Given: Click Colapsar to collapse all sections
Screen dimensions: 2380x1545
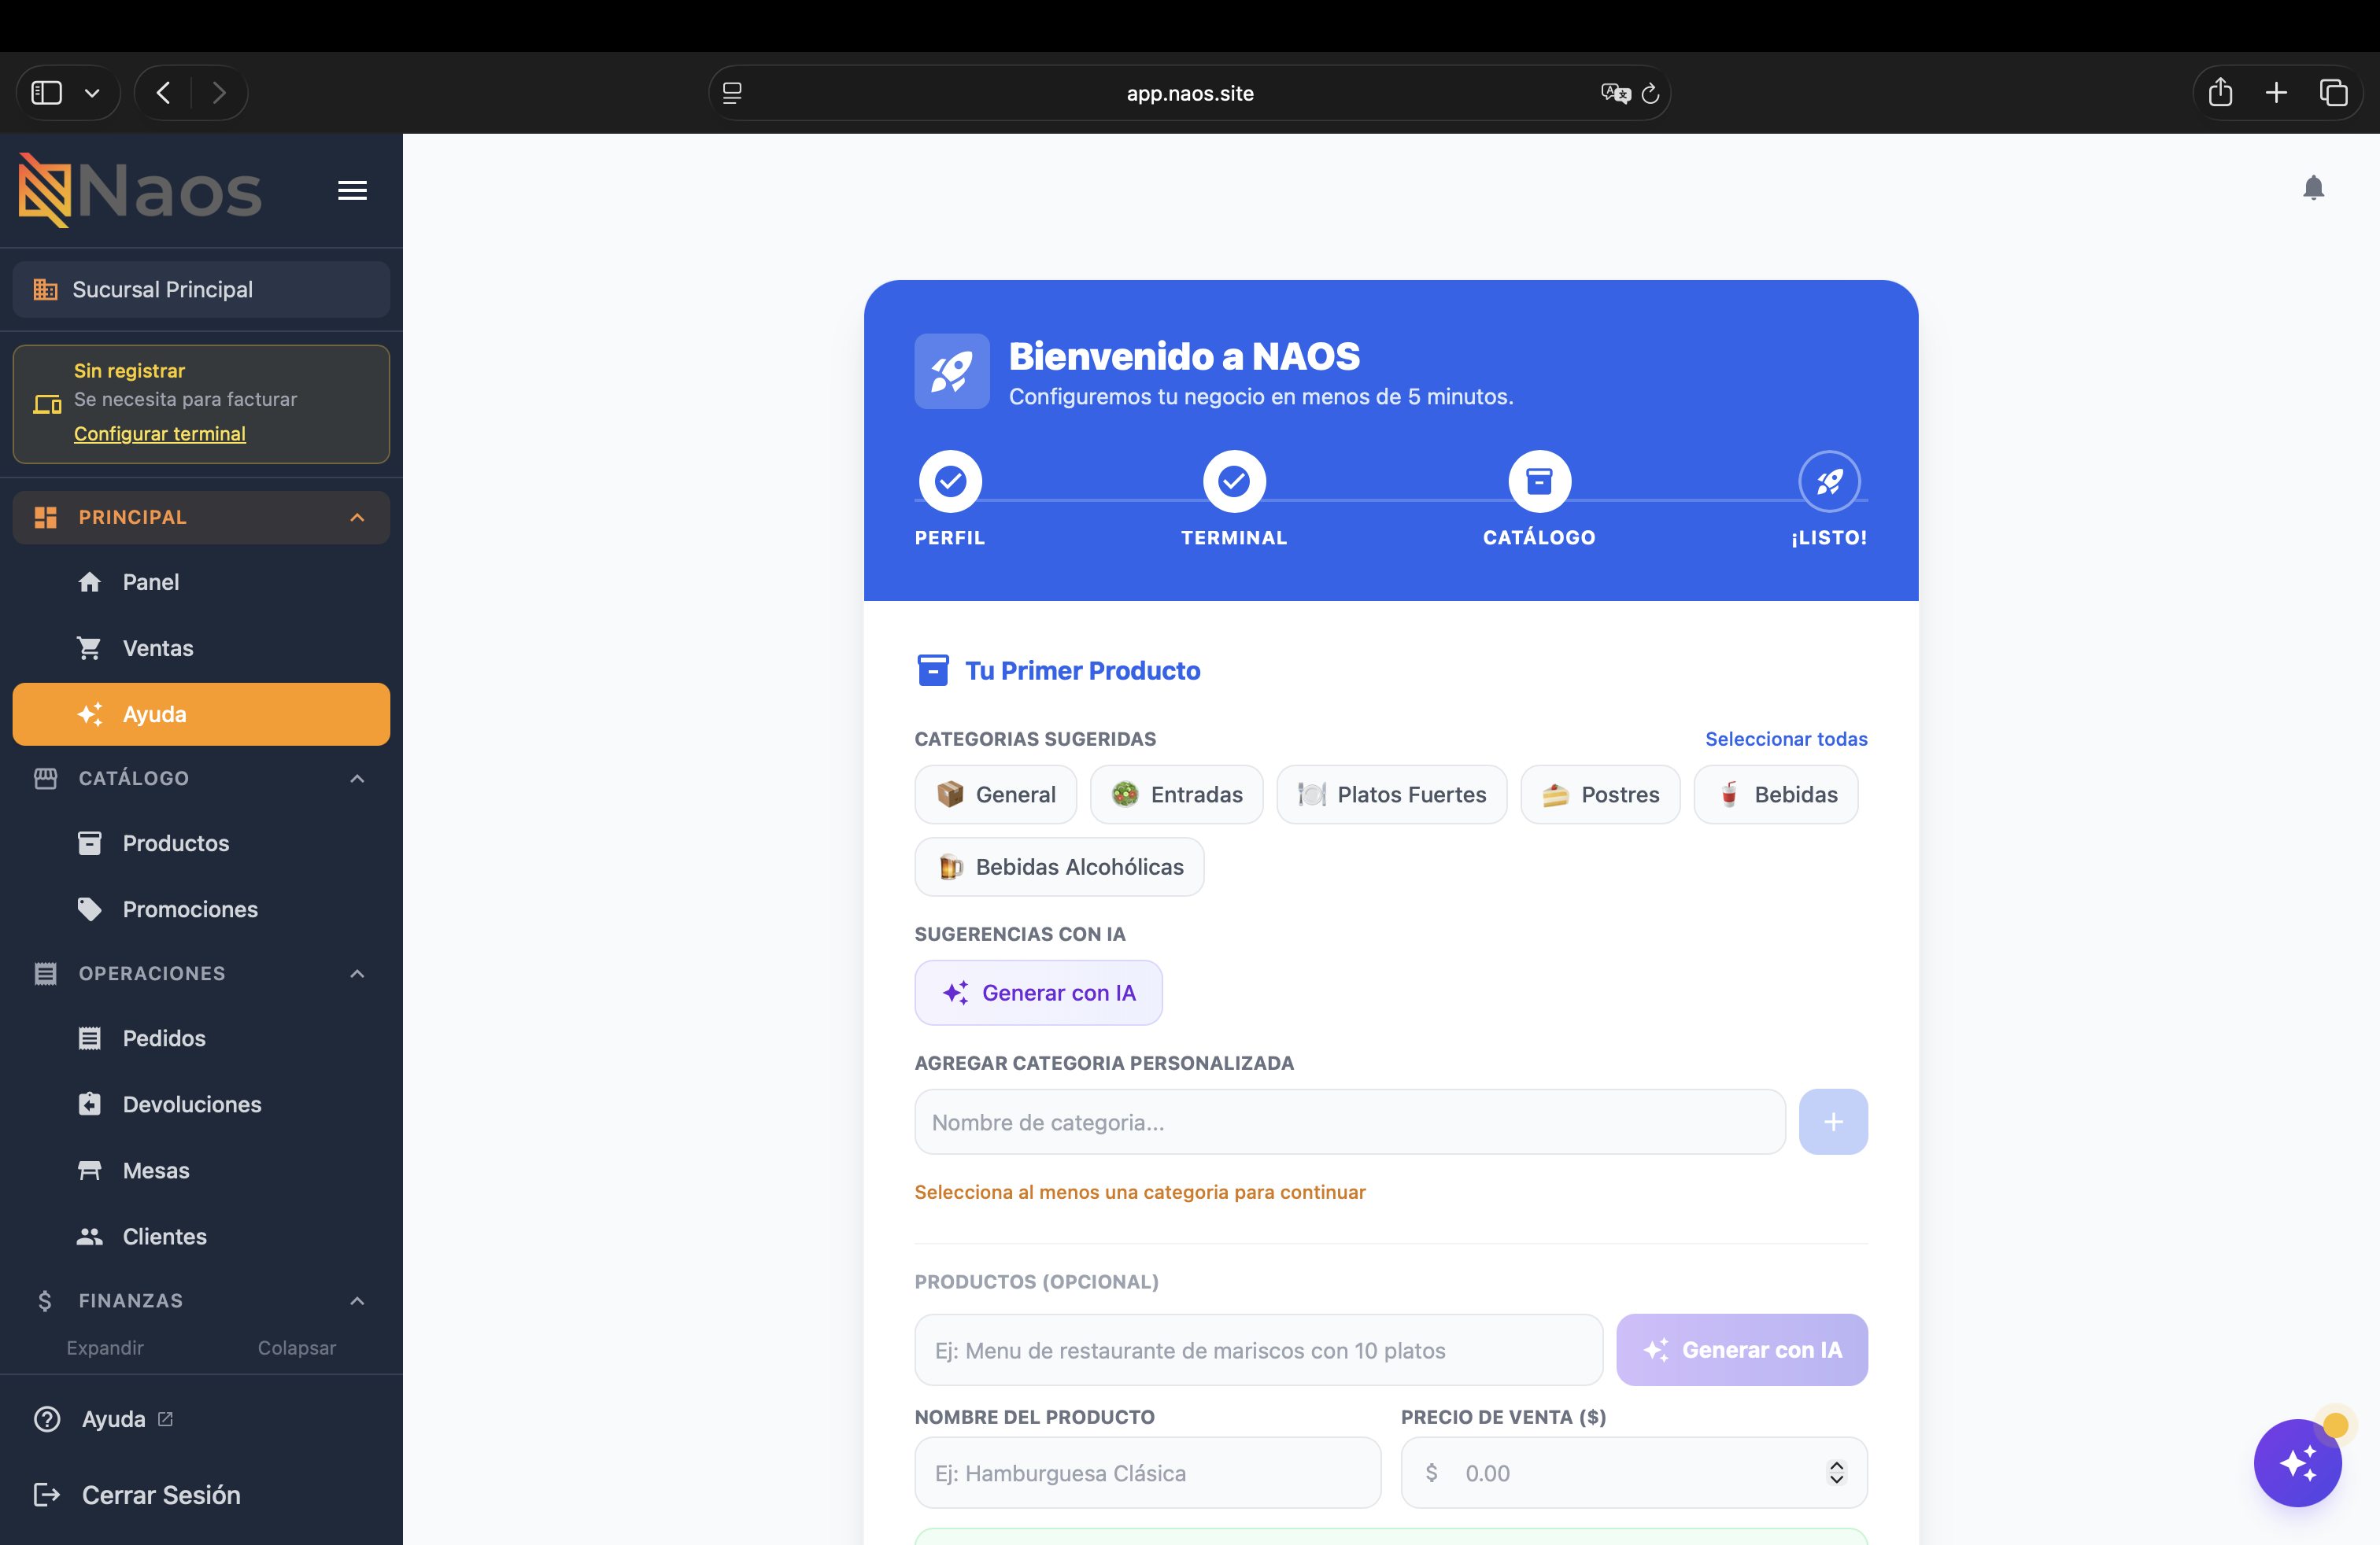Looking at the screenshot, I should tap(297, 1348).
